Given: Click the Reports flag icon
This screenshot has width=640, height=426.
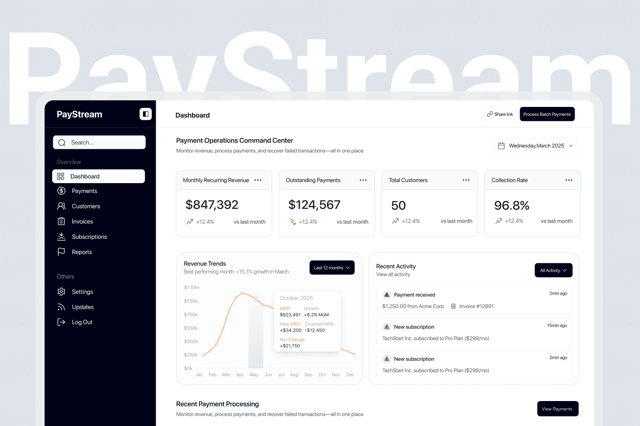Looking at the screenshot, I should click(x=61, y=252).
